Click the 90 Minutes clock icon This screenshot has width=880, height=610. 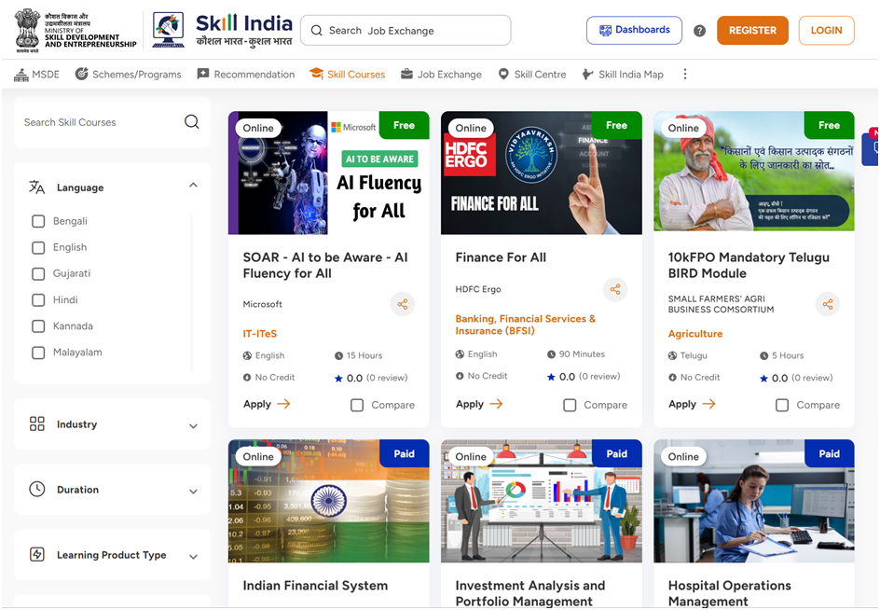(551, 354)
